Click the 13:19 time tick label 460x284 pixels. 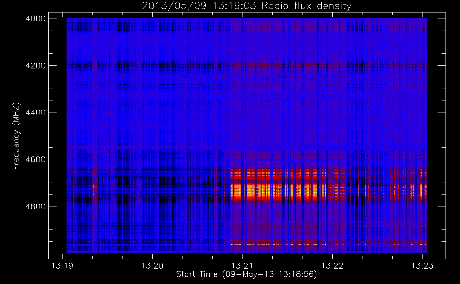pyautogui.click(x=62, y=266)
